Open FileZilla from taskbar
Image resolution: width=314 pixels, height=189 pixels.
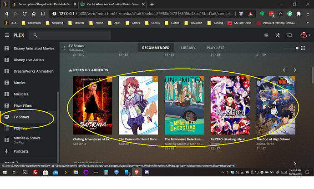35,172
